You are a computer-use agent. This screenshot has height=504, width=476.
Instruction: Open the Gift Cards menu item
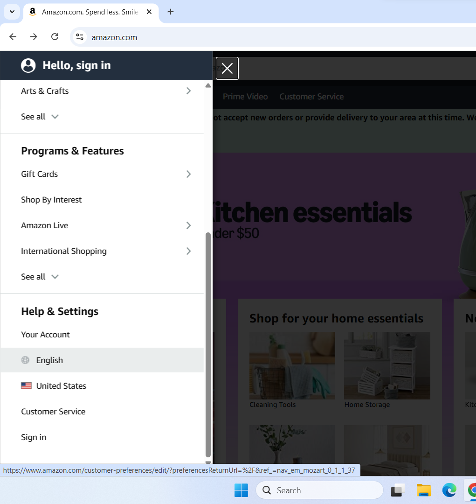point(102,174)
